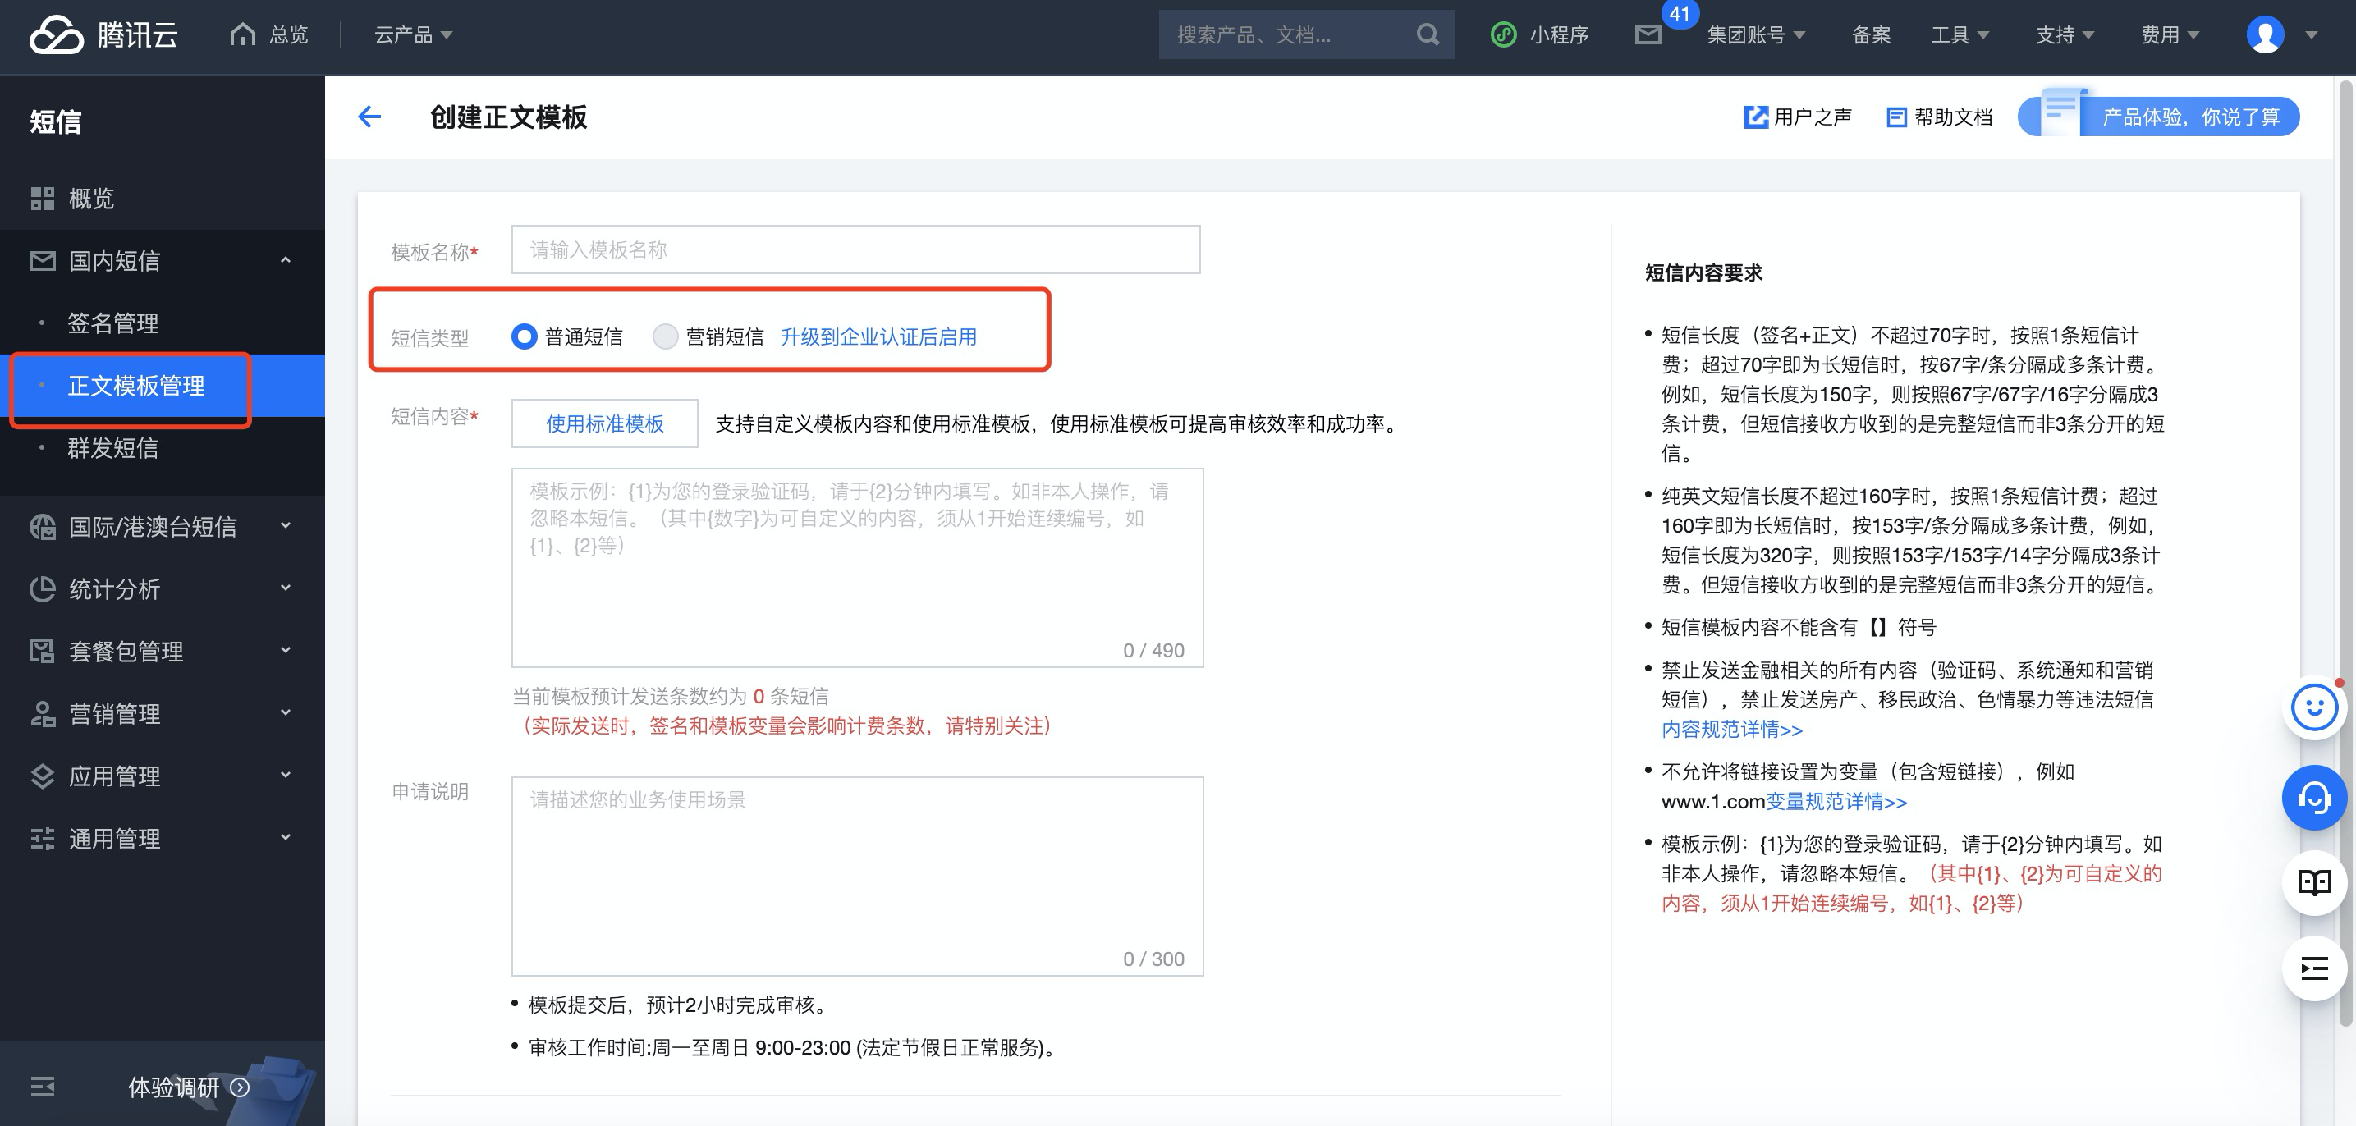Image resolution: width=2356 pixels, height=1126 pixels.
Task: Expand the 通用管理 chevron
Action: (286, 837)
